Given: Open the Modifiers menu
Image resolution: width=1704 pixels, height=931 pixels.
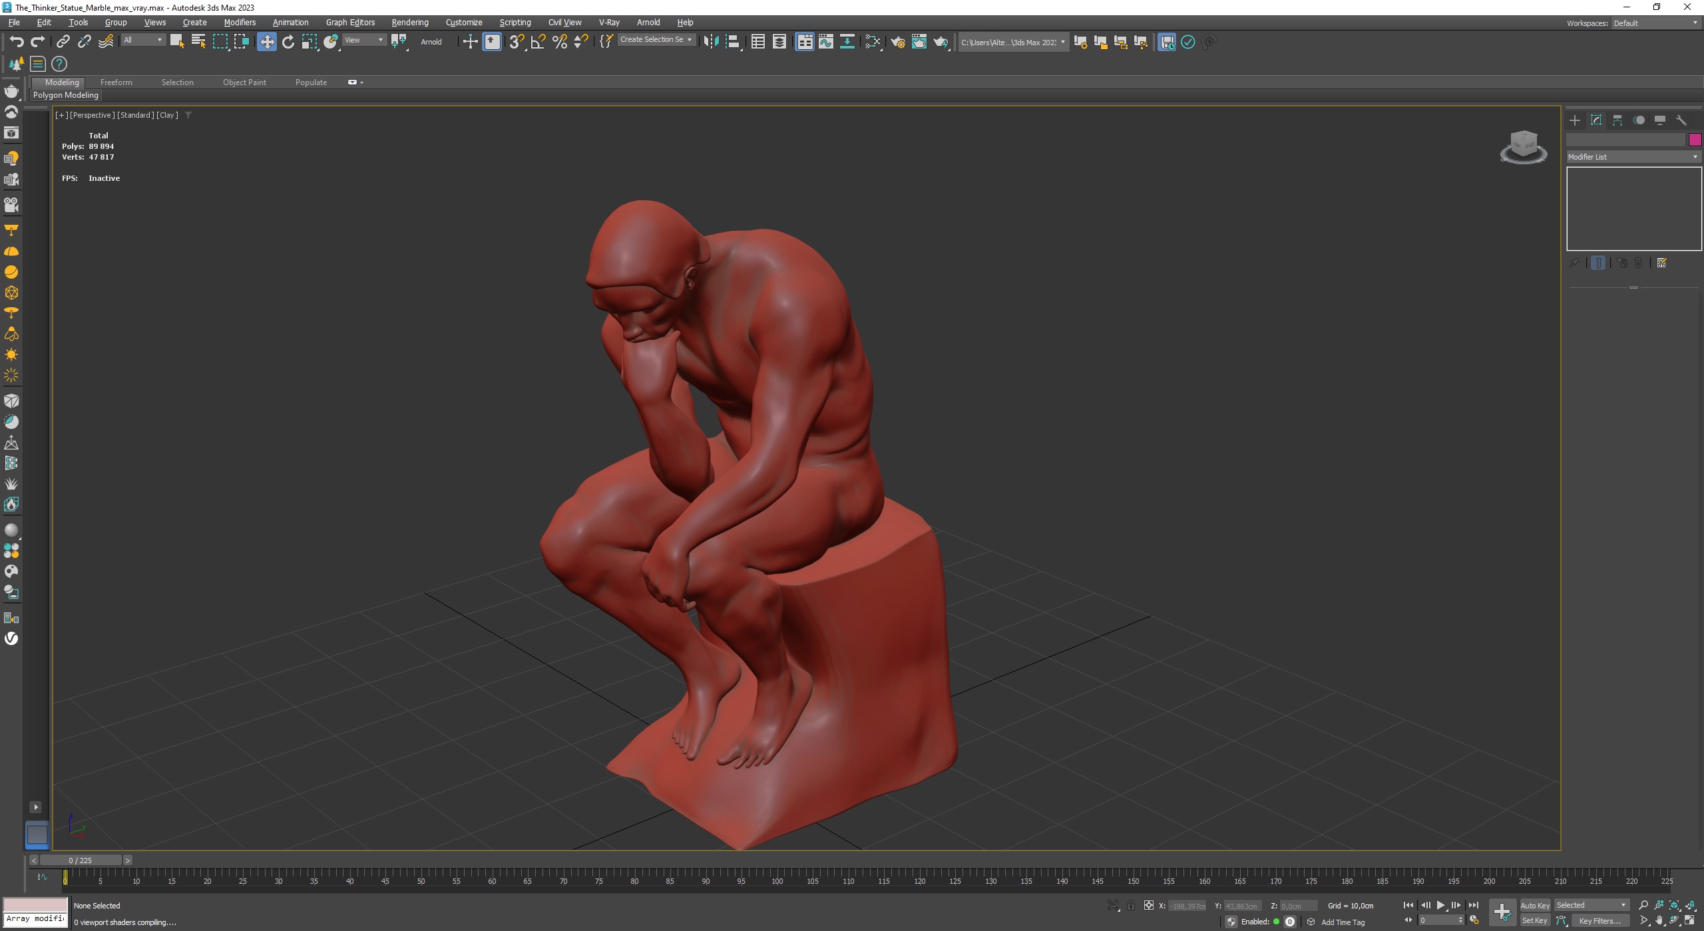Looking at the screenshot, I should point(240,23).
